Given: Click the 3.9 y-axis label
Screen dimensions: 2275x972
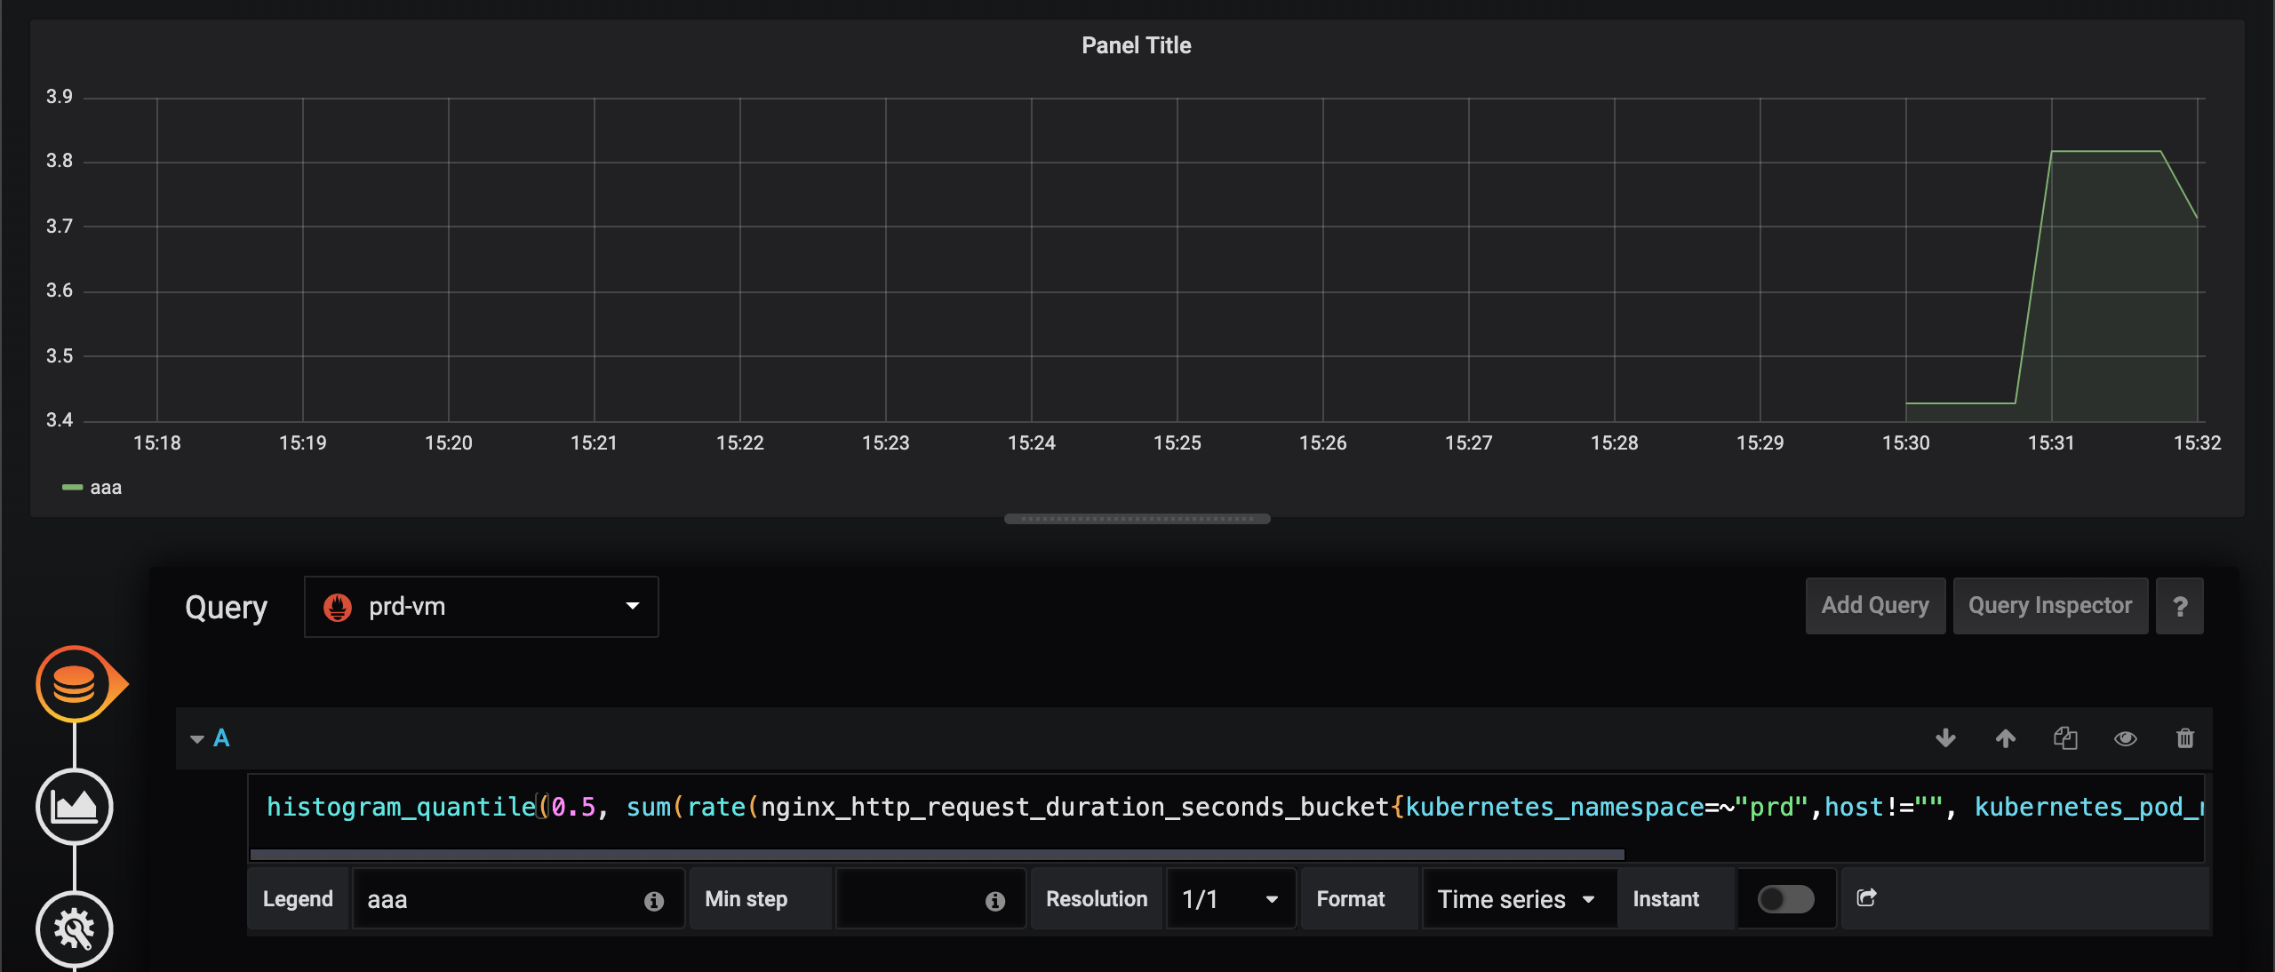Looking at the screenshot, I should pos(60,96).
